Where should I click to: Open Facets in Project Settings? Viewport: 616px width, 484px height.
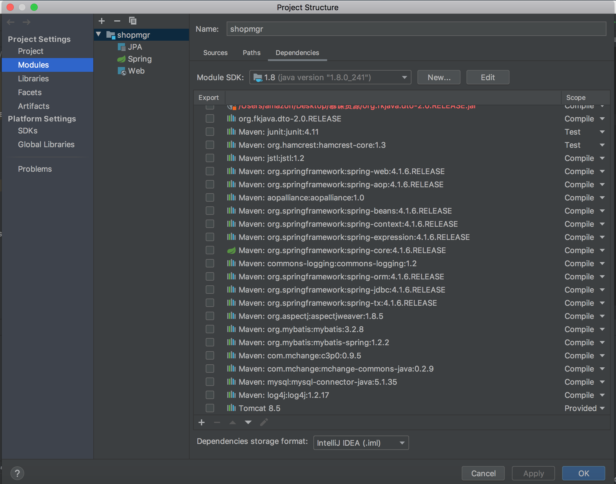click(x=30, y=92)
